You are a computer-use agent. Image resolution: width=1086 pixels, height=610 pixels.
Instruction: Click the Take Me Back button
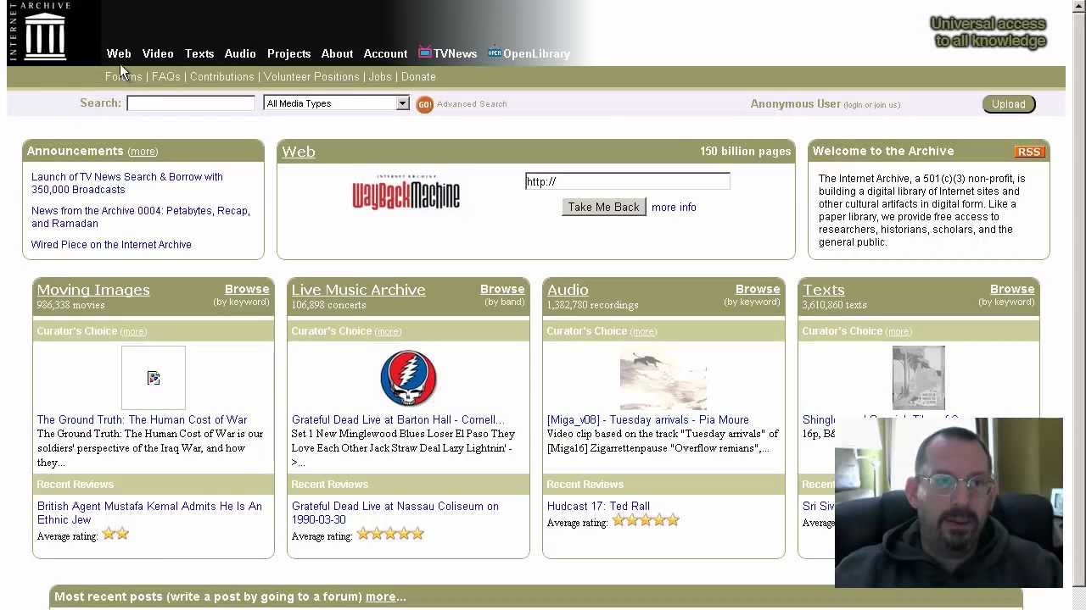pyautogui.click(x=603, y=207)
